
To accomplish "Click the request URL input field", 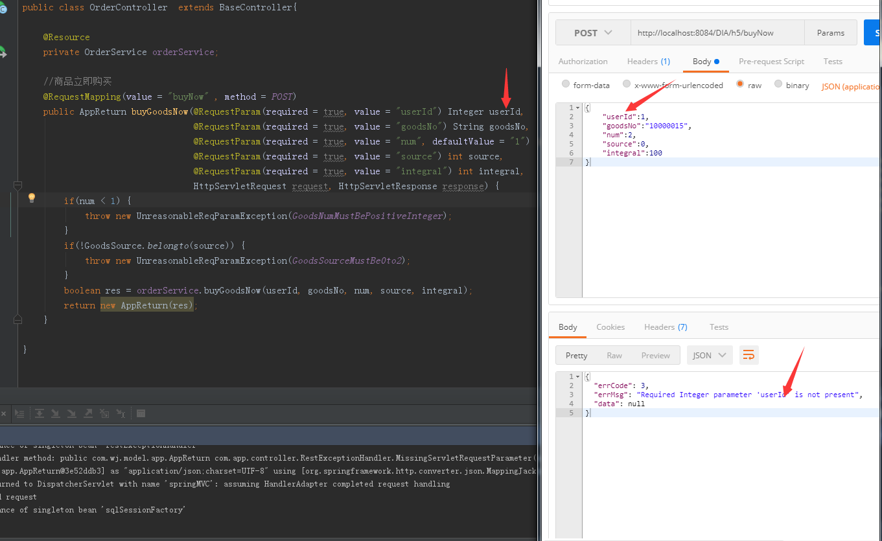I will click(x=717, y=32).
